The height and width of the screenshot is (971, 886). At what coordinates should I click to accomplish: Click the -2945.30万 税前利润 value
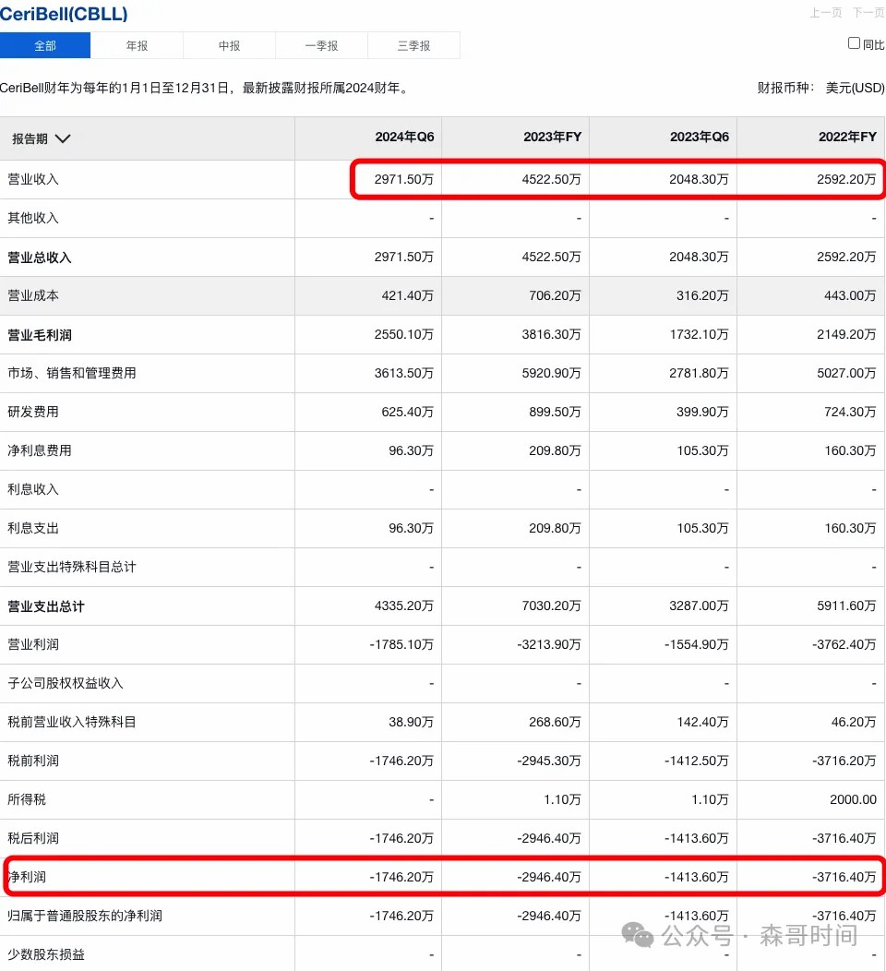coord(549,761)
